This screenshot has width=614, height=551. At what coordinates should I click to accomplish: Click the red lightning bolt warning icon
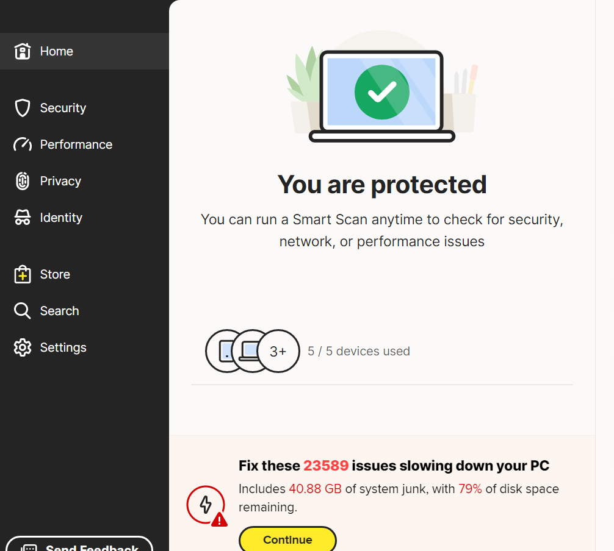[206, 505]
